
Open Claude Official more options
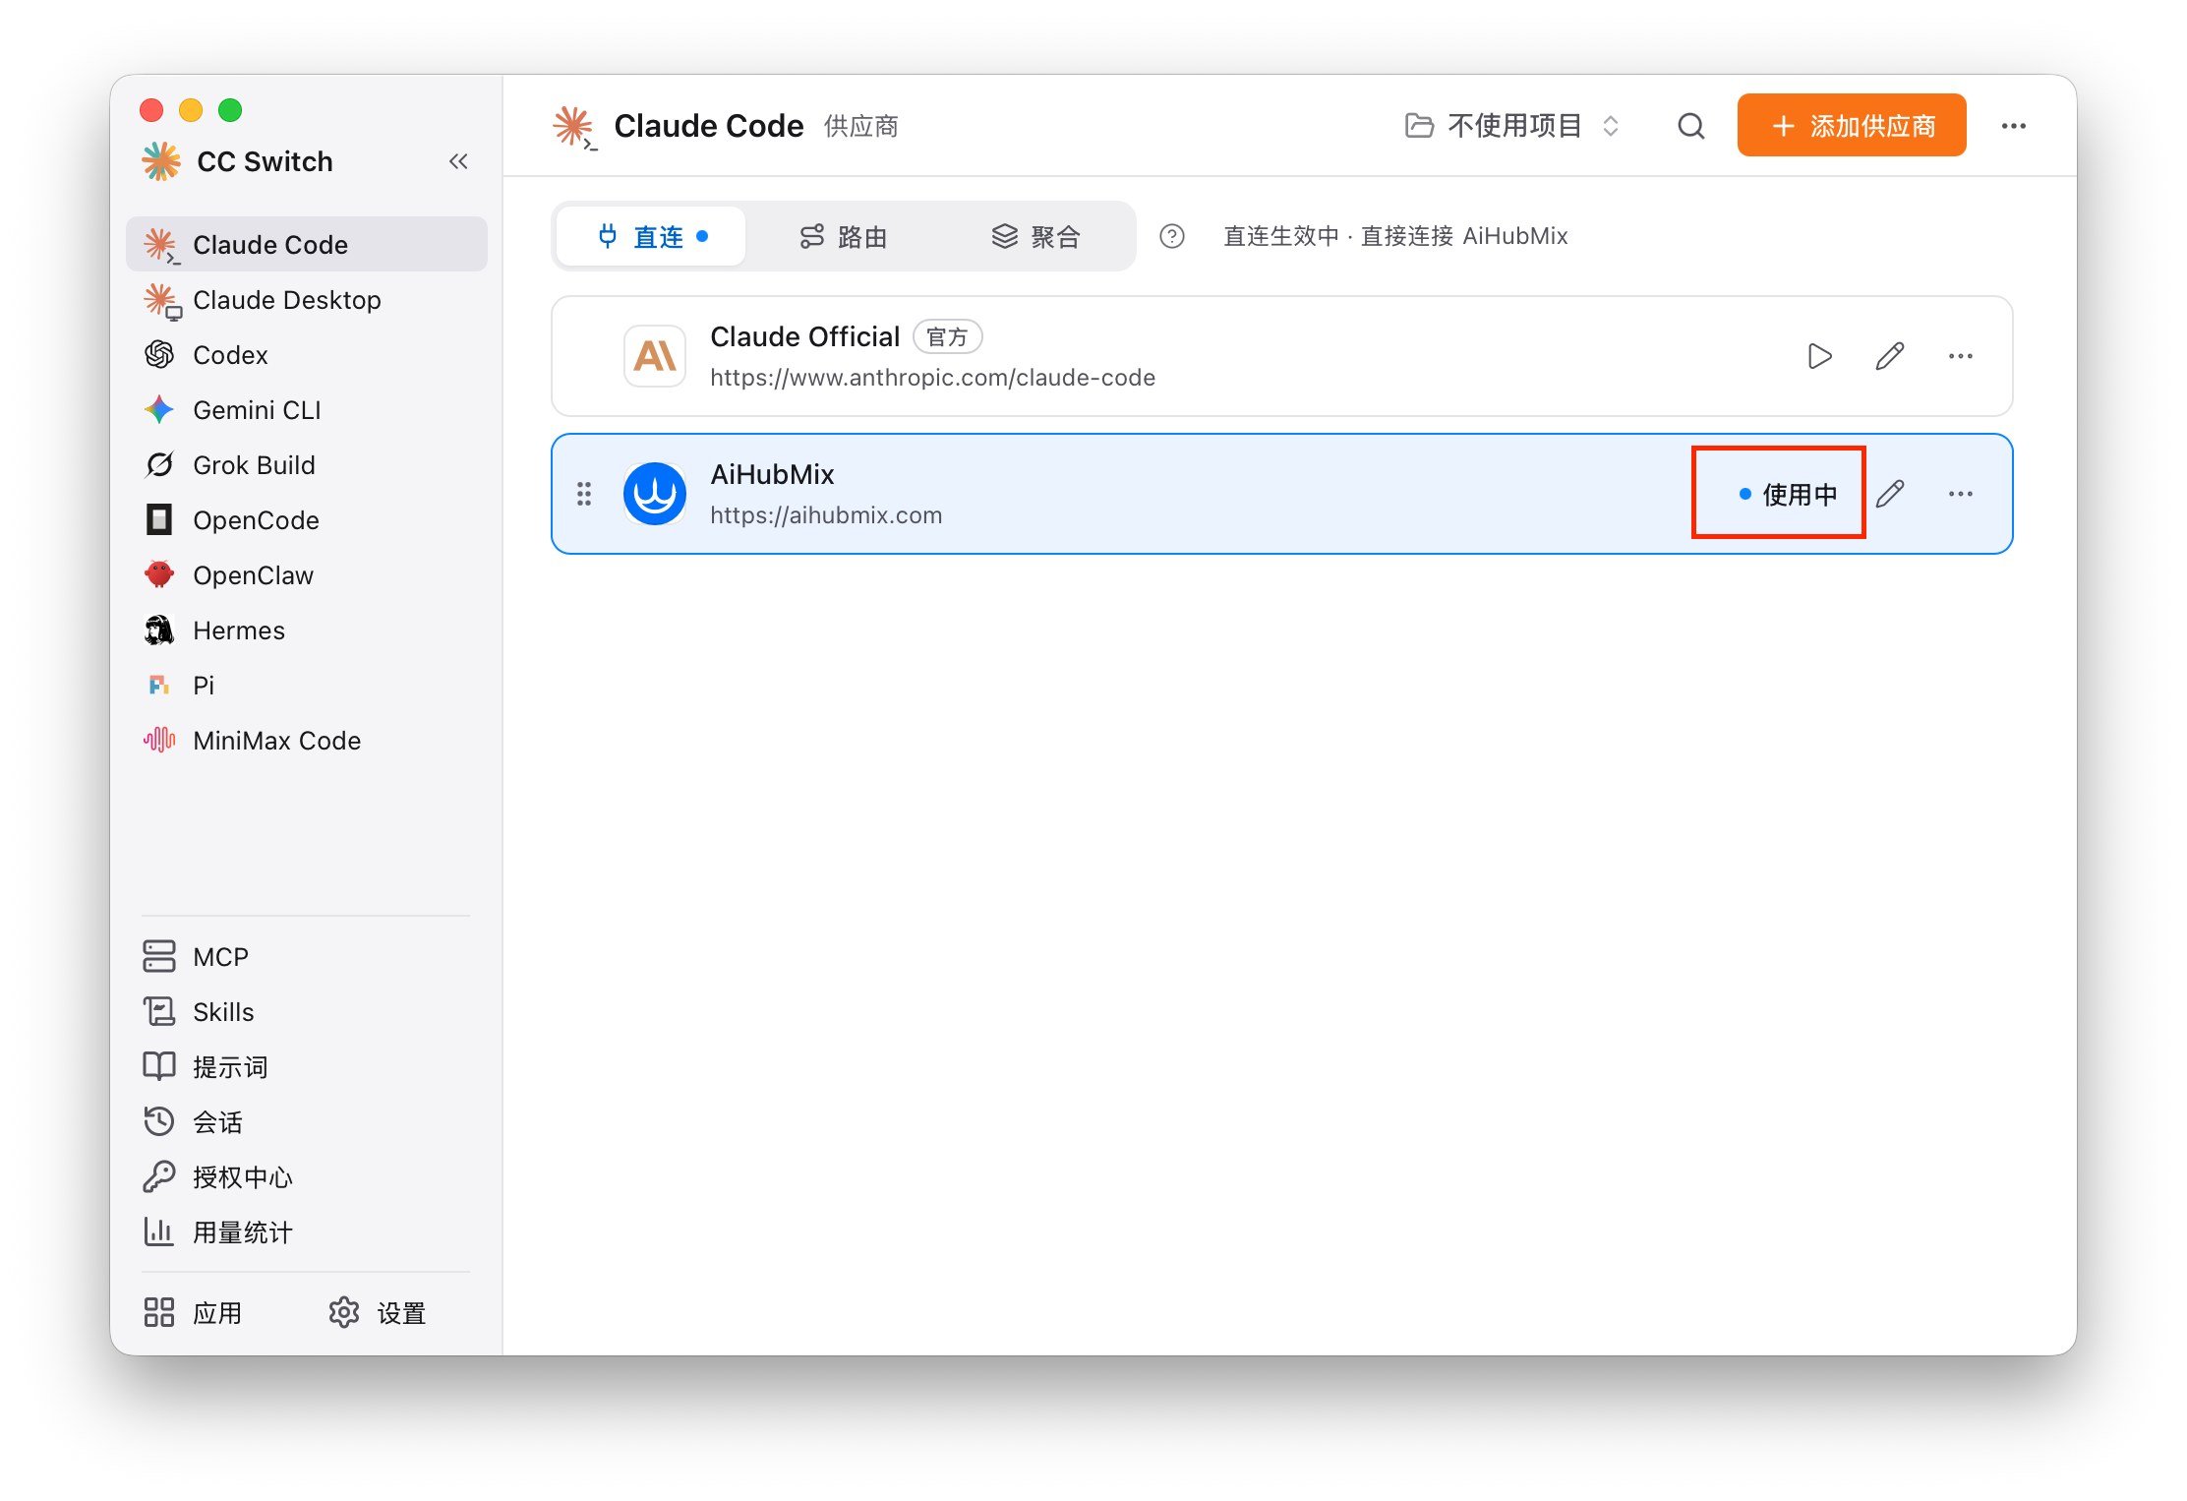pos(1960,356)
